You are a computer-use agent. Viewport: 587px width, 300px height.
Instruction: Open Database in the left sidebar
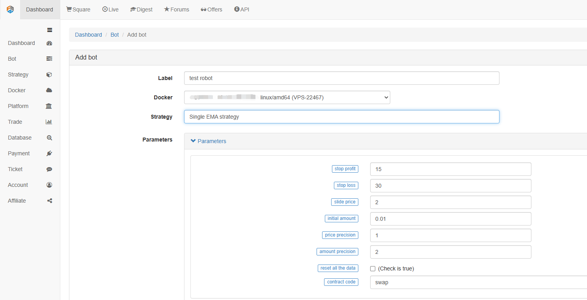click(20, 138)
